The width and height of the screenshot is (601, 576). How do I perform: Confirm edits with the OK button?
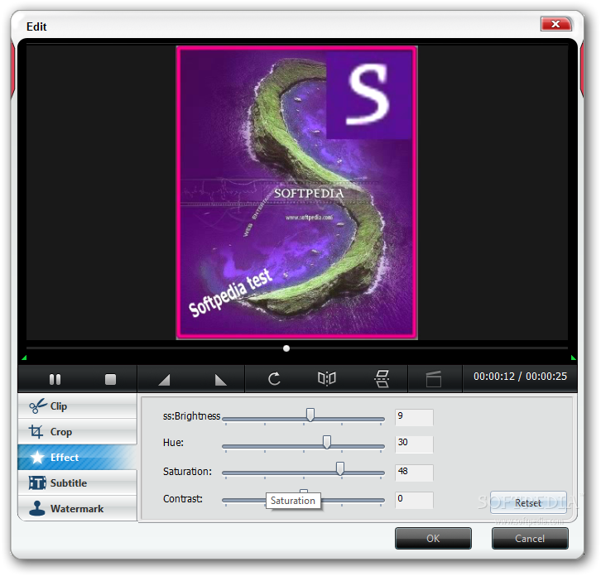[433, 538]
